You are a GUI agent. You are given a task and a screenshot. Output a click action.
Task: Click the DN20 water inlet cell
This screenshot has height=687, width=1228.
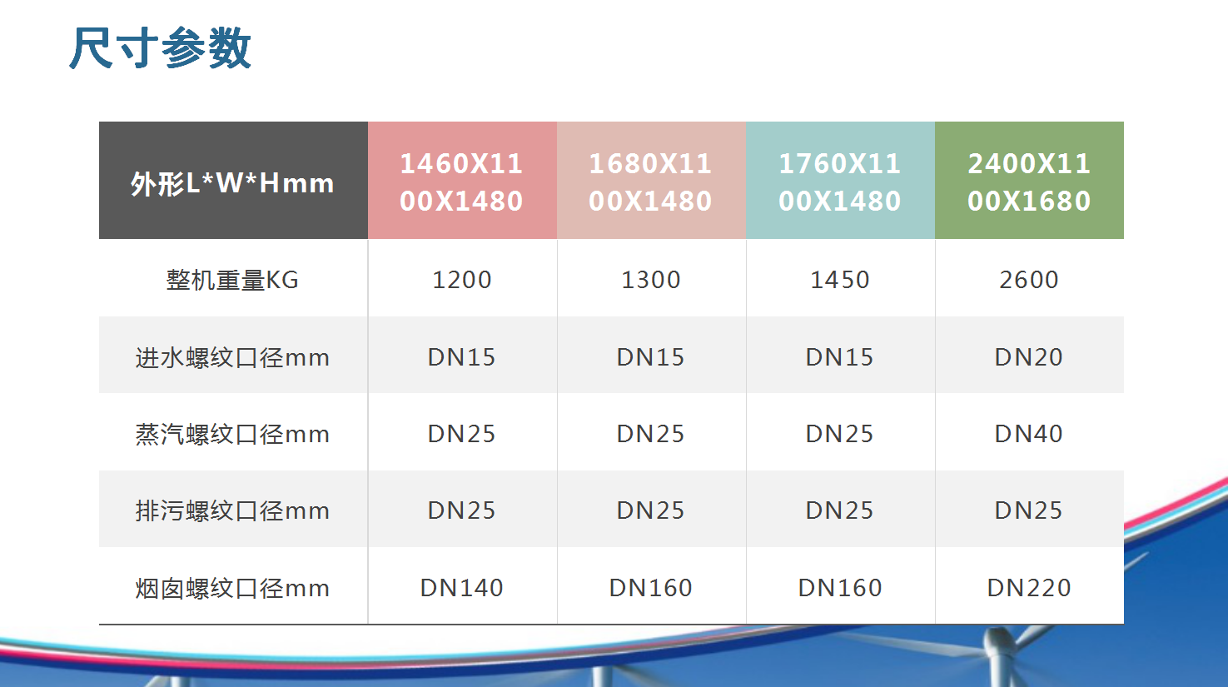tap(1029, 357)
